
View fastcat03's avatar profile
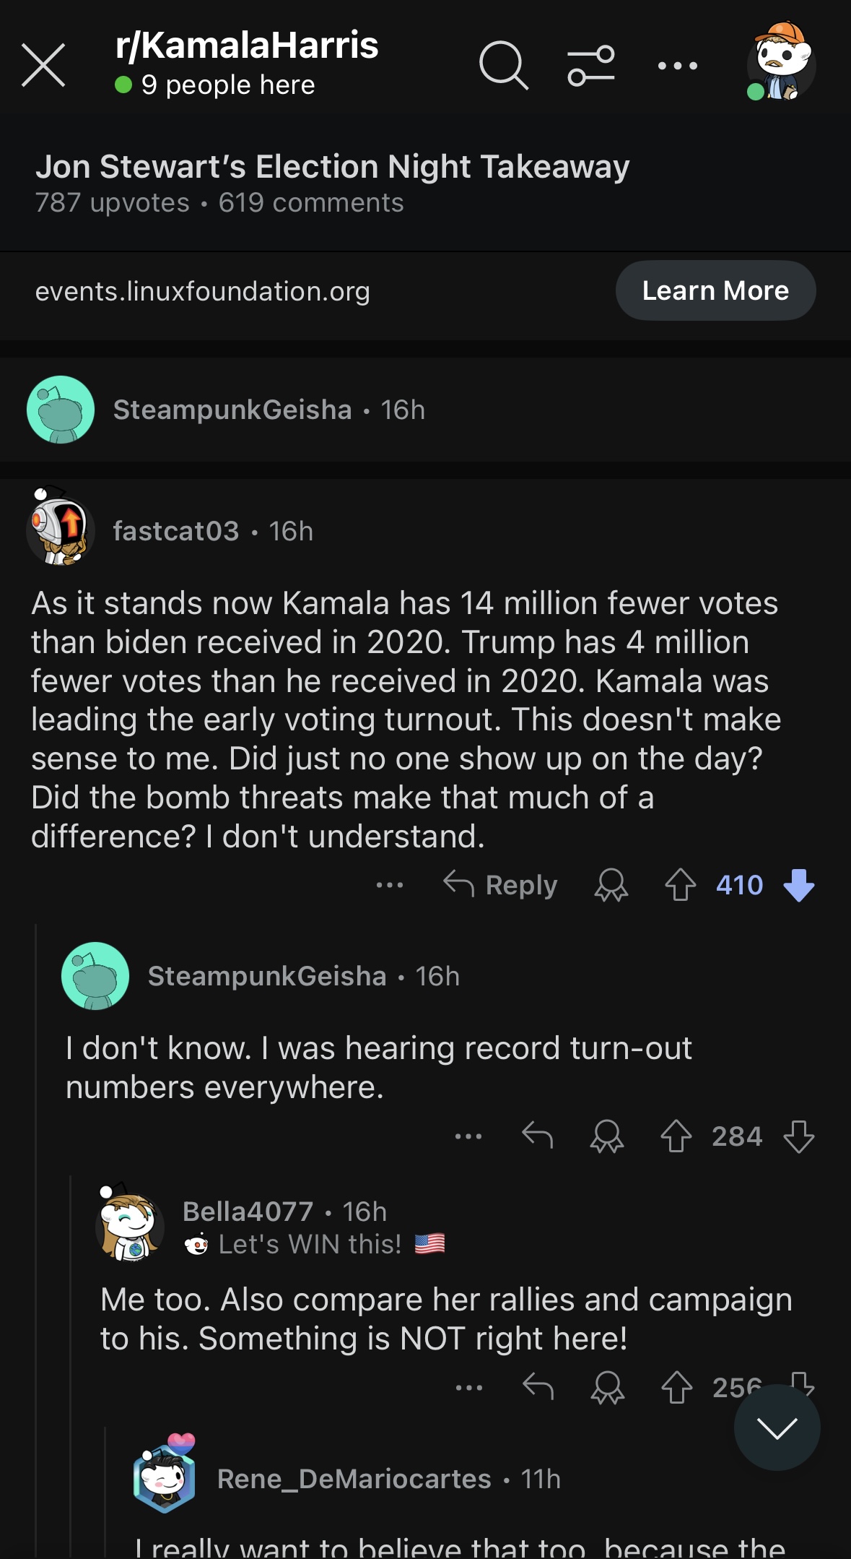(61, 530)
